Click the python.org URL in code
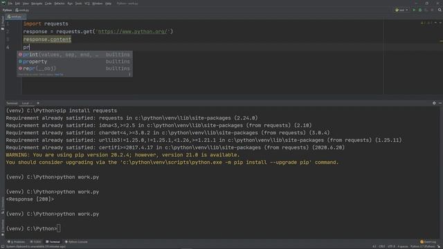Viewport: 443px width, 249px height. [133, 31]
